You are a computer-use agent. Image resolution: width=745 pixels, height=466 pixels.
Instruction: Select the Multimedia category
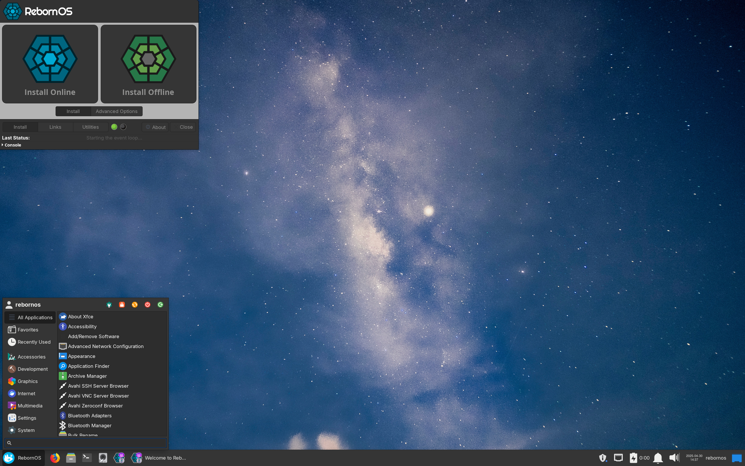click(30, 406)
